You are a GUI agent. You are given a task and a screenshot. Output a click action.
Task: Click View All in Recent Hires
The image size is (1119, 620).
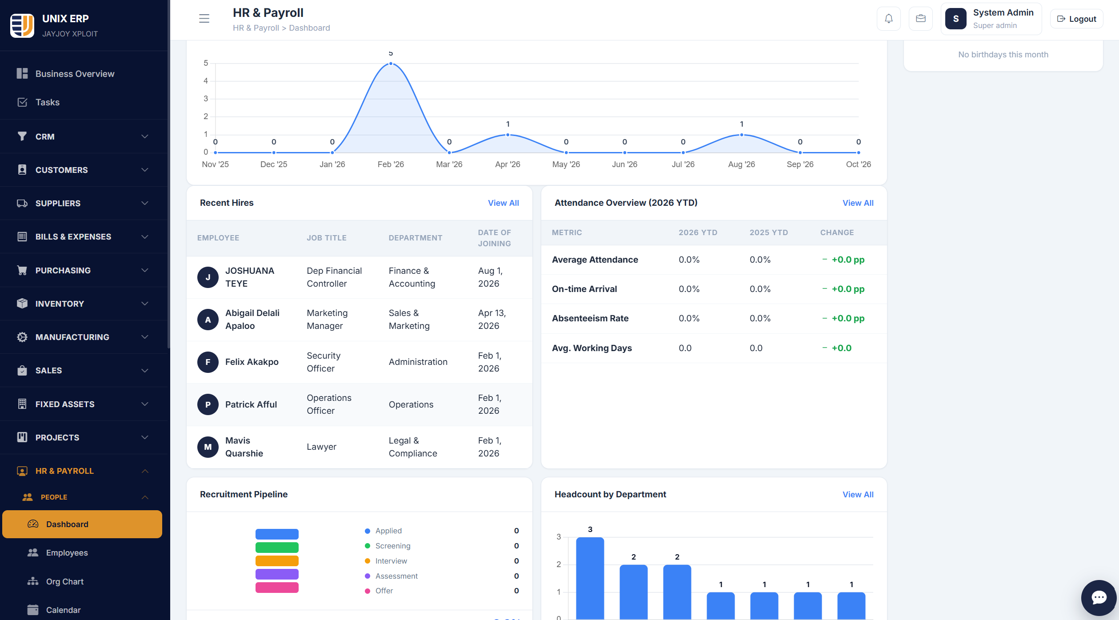pyautogui.click(x=503, y=203)
